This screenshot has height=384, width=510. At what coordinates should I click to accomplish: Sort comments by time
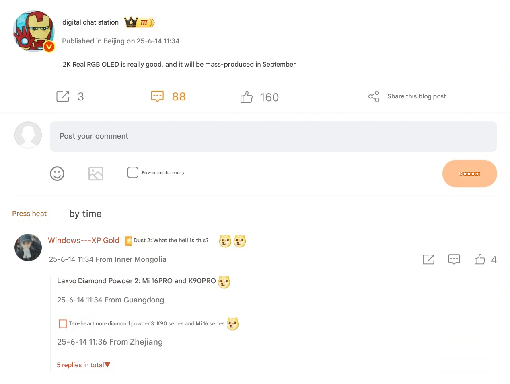85,214
